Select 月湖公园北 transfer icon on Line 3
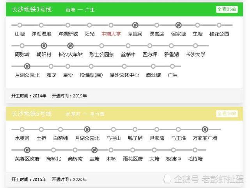 [x=27, y=66]
